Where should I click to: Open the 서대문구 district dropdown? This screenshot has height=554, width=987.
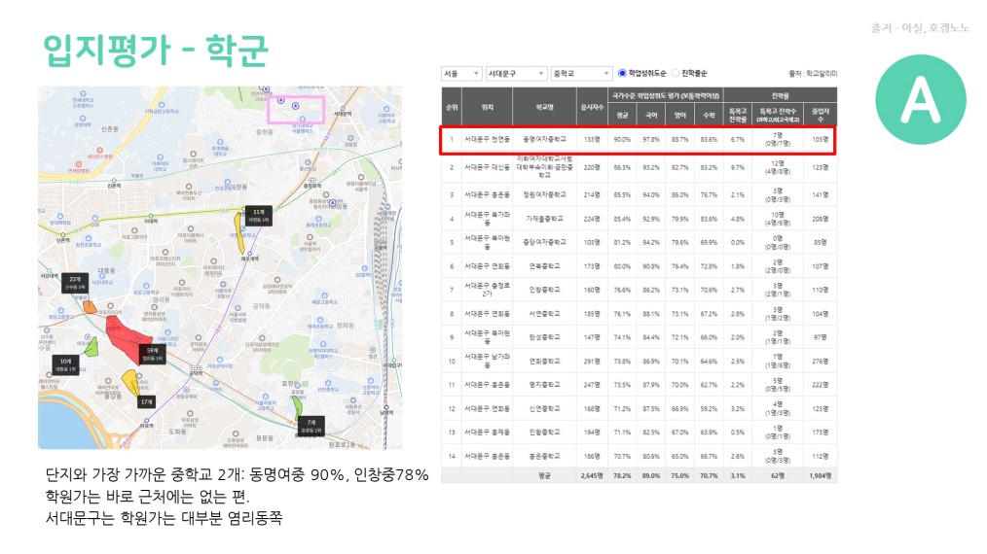coord(516,74)
